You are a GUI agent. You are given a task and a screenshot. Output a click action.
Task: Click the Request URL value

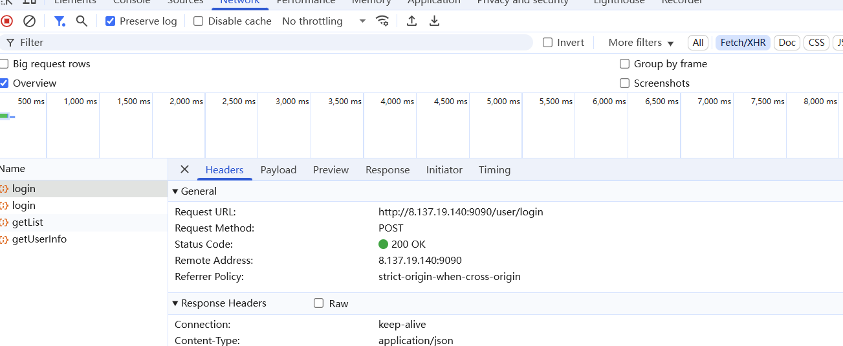point(461,211)
